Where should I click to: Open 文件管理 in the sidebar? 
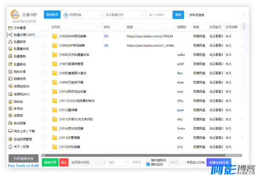pyautogui.click(x=17, y=28)
